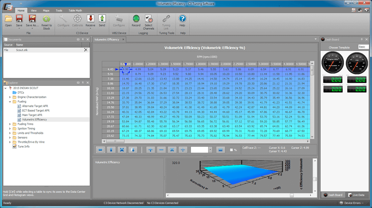Open Choose Template Basic dropdown
This screenshot has height=208, width=372.
tap(363, 47)
